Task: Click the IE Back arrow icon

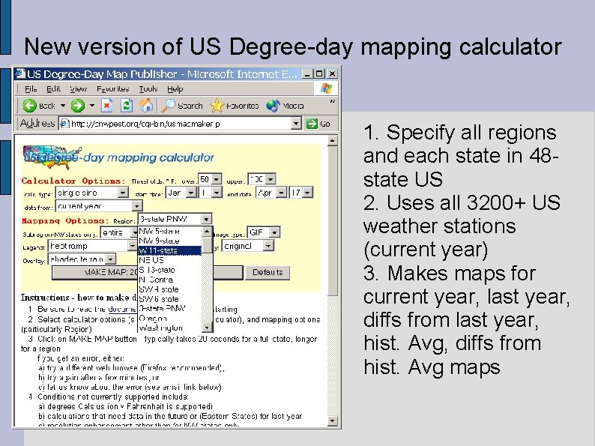Action: [29, 106]
